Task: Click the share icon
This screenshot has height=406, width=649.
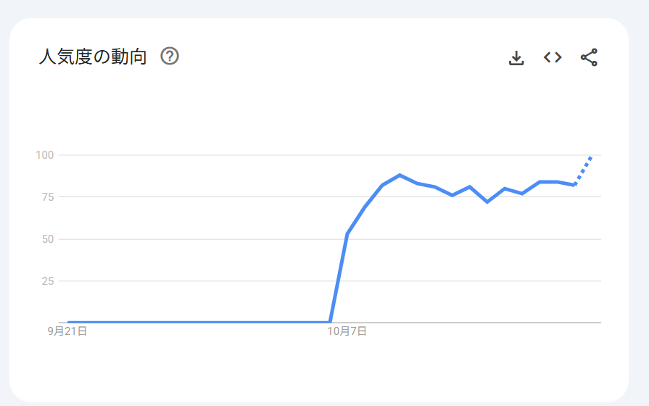Action: click(x=589, y=57)
